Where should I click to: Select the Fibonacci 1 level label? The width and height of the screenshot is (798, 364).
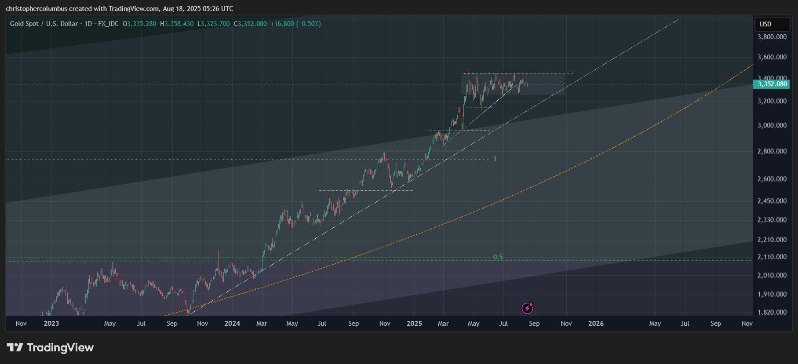pos(495,159)
